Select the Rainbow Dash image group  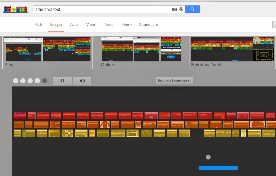pyautogui.click(x=232, y=52)
